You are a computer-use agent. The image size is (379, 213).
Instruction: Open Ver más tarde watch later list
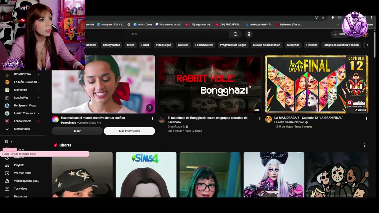(x=23, y=173)
